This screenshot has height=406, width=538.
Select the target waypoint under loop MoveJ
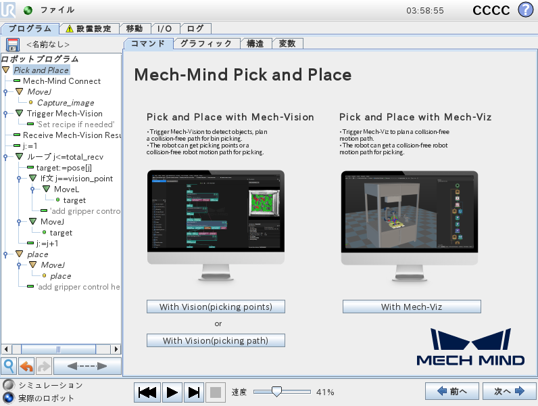tap(61, 233)
